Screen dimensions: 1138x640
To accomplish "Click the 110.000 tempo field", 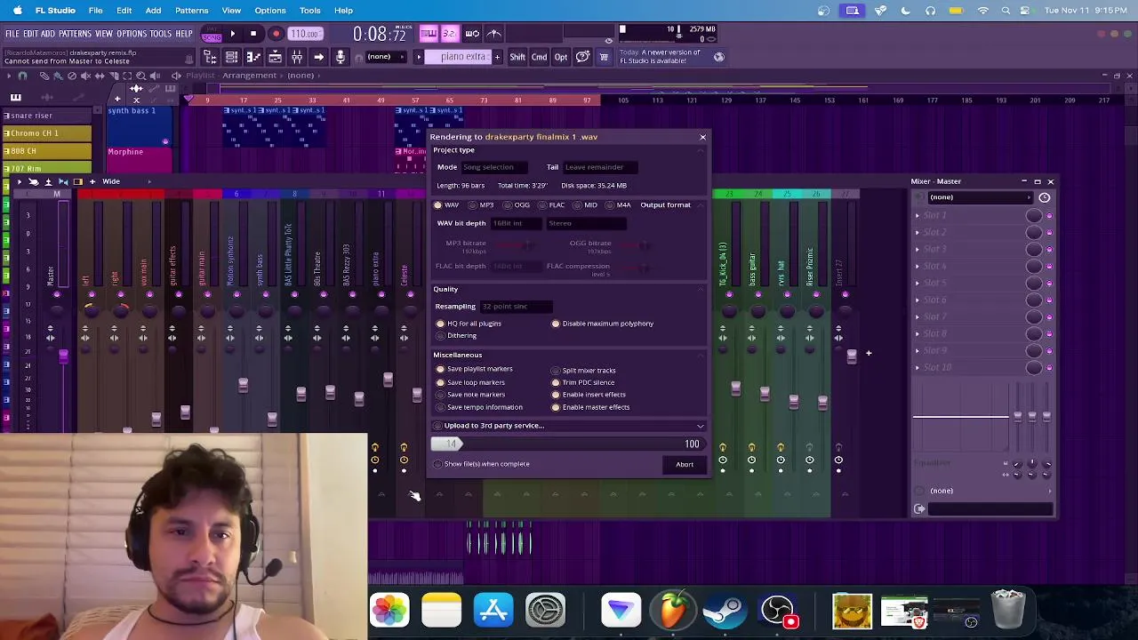I will (x=305, y=34).
